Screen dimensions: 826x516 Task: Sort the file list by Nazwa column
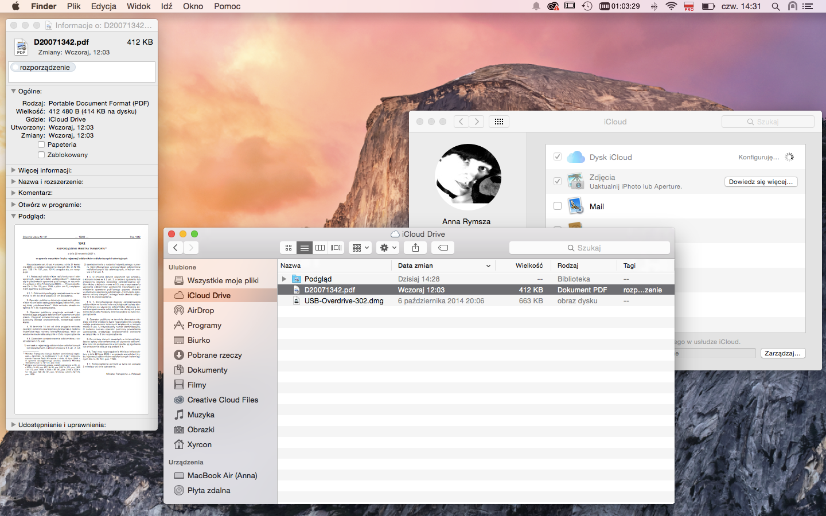pyautogui.click(x=335, y=265)
